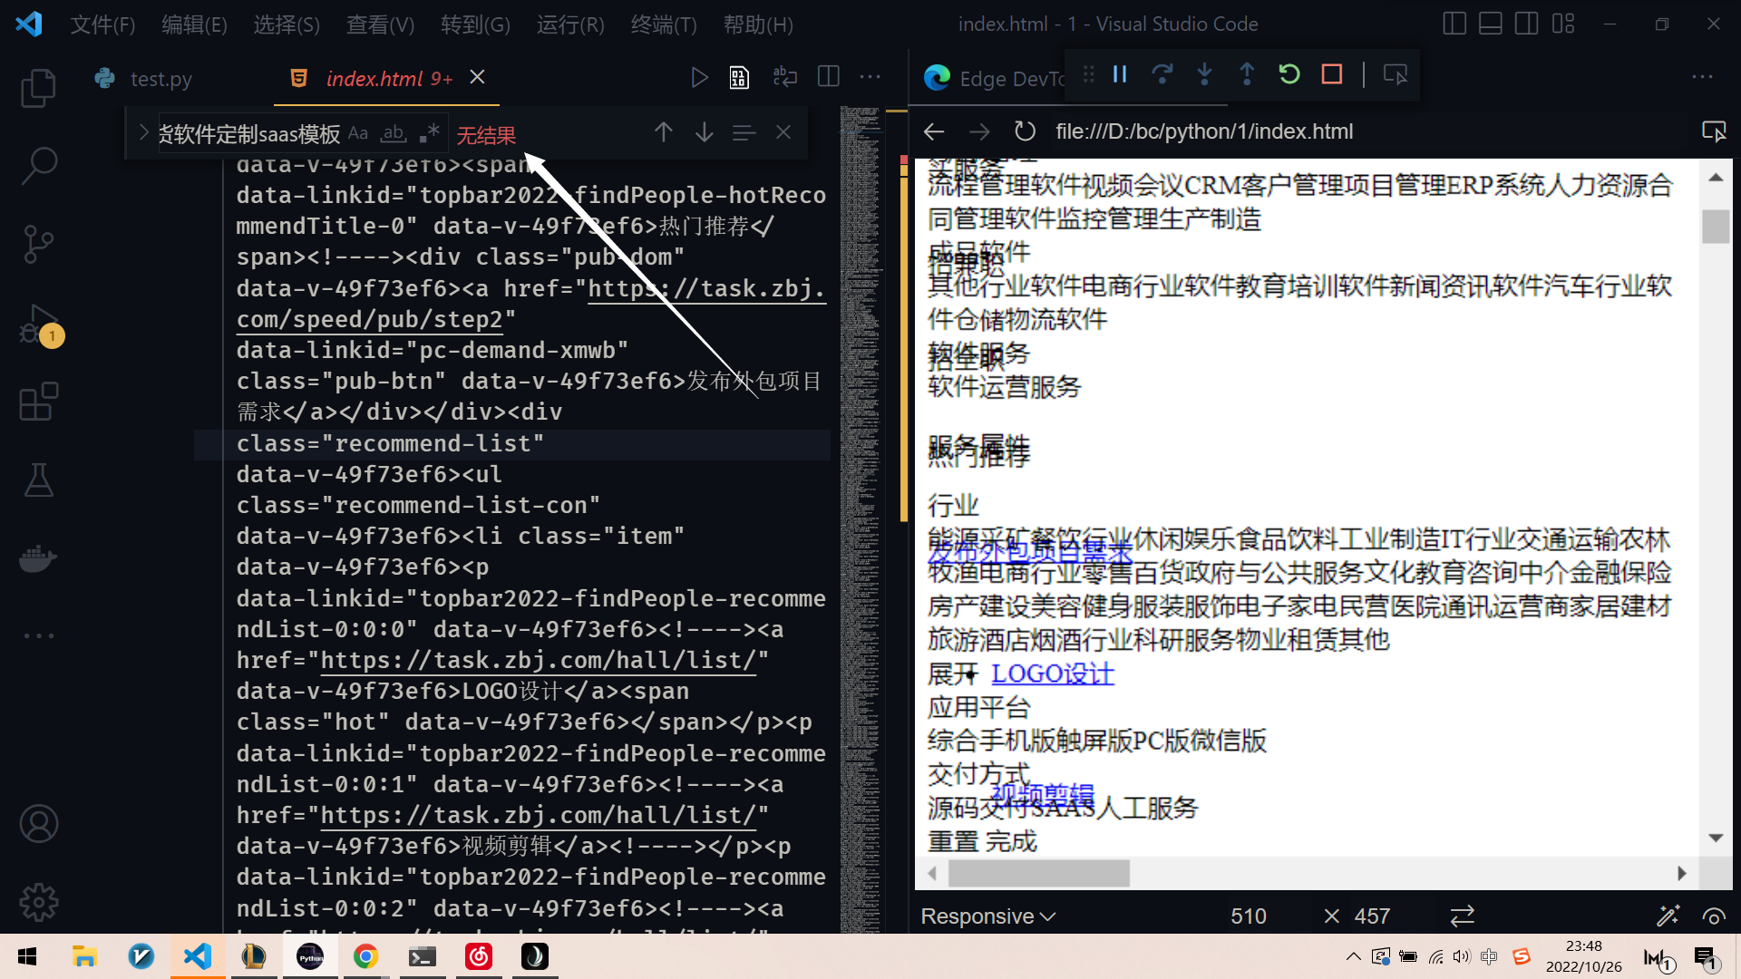Open the Docker view in activity bar
This screenshot has height=979, width=1741.
(x=38, y=557)
